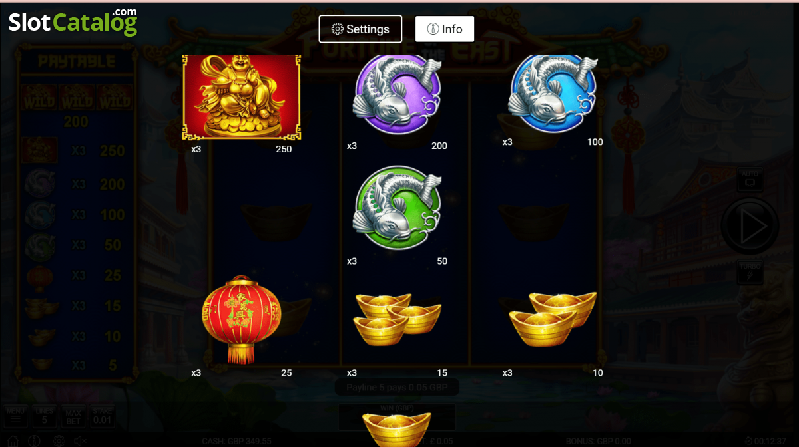This screenshot has height=447, width=799.
Task: Click the SlotCatalog.com logo
Action: (x=73, y=21)
